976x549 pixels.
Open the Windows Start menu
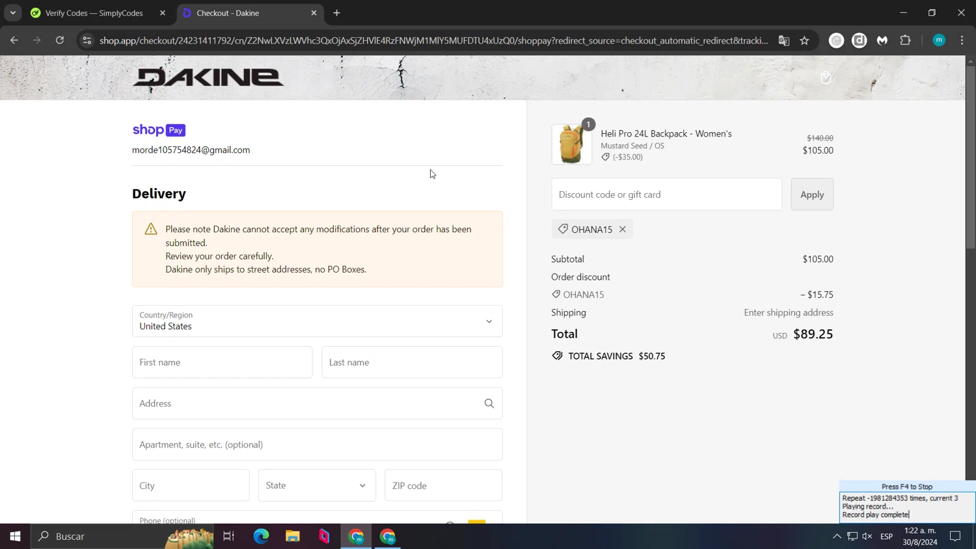[15, 537]
